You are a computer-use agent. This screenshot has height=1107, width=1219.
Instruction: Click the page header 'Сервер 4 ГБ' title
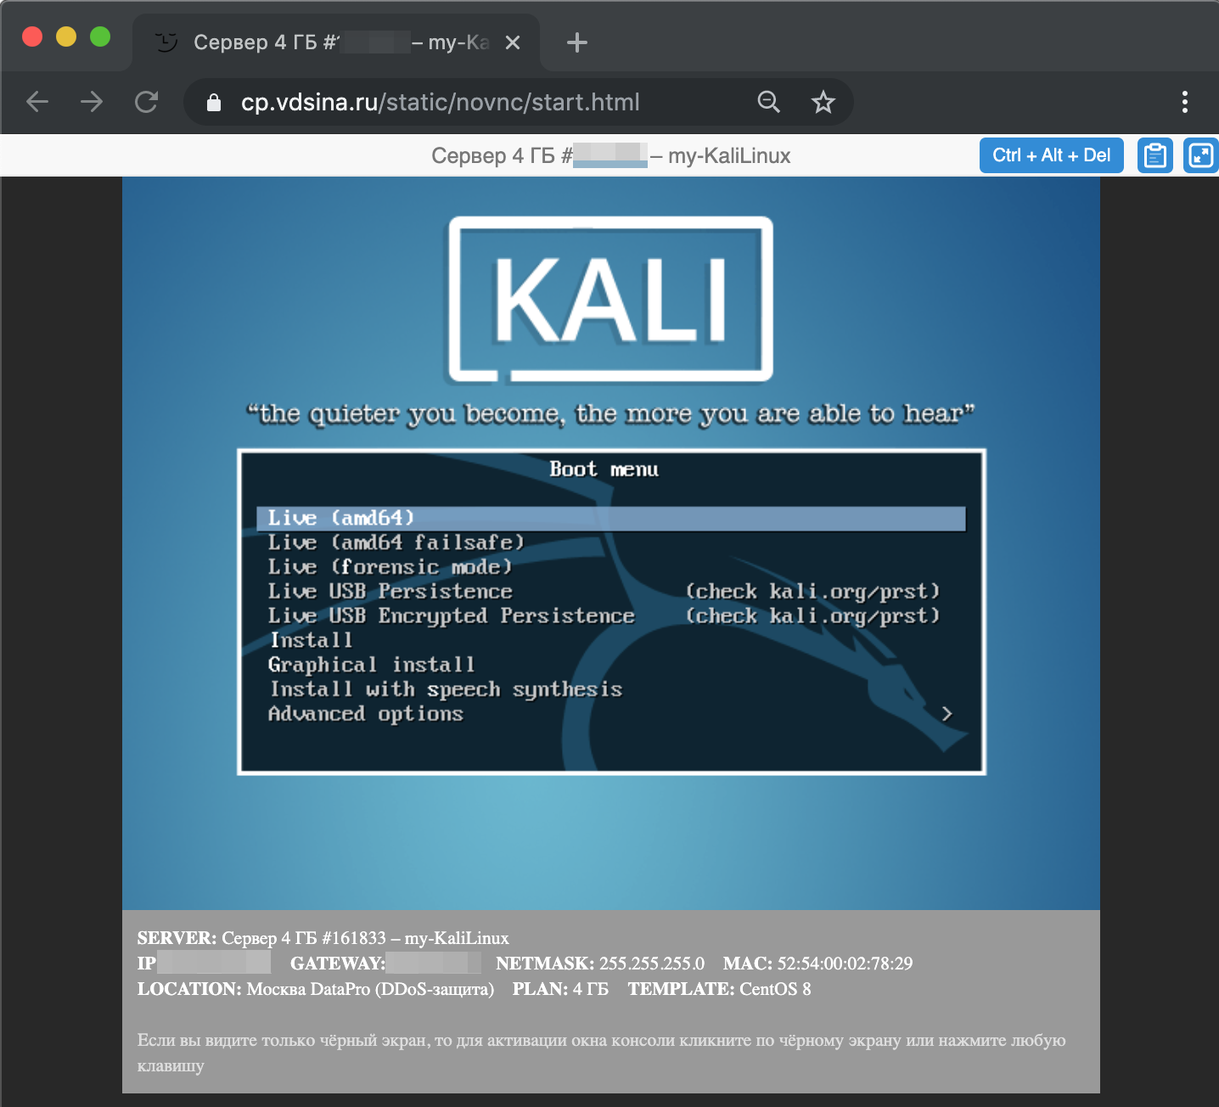(610, 155)
